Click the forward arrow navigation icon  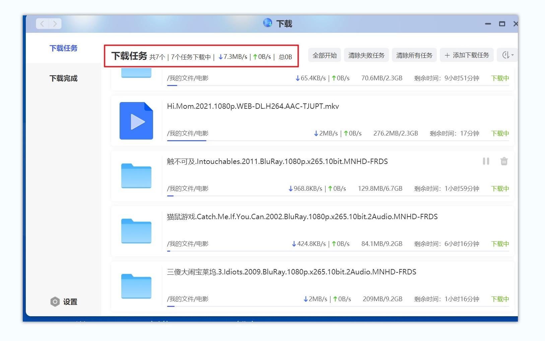[55, 23]
